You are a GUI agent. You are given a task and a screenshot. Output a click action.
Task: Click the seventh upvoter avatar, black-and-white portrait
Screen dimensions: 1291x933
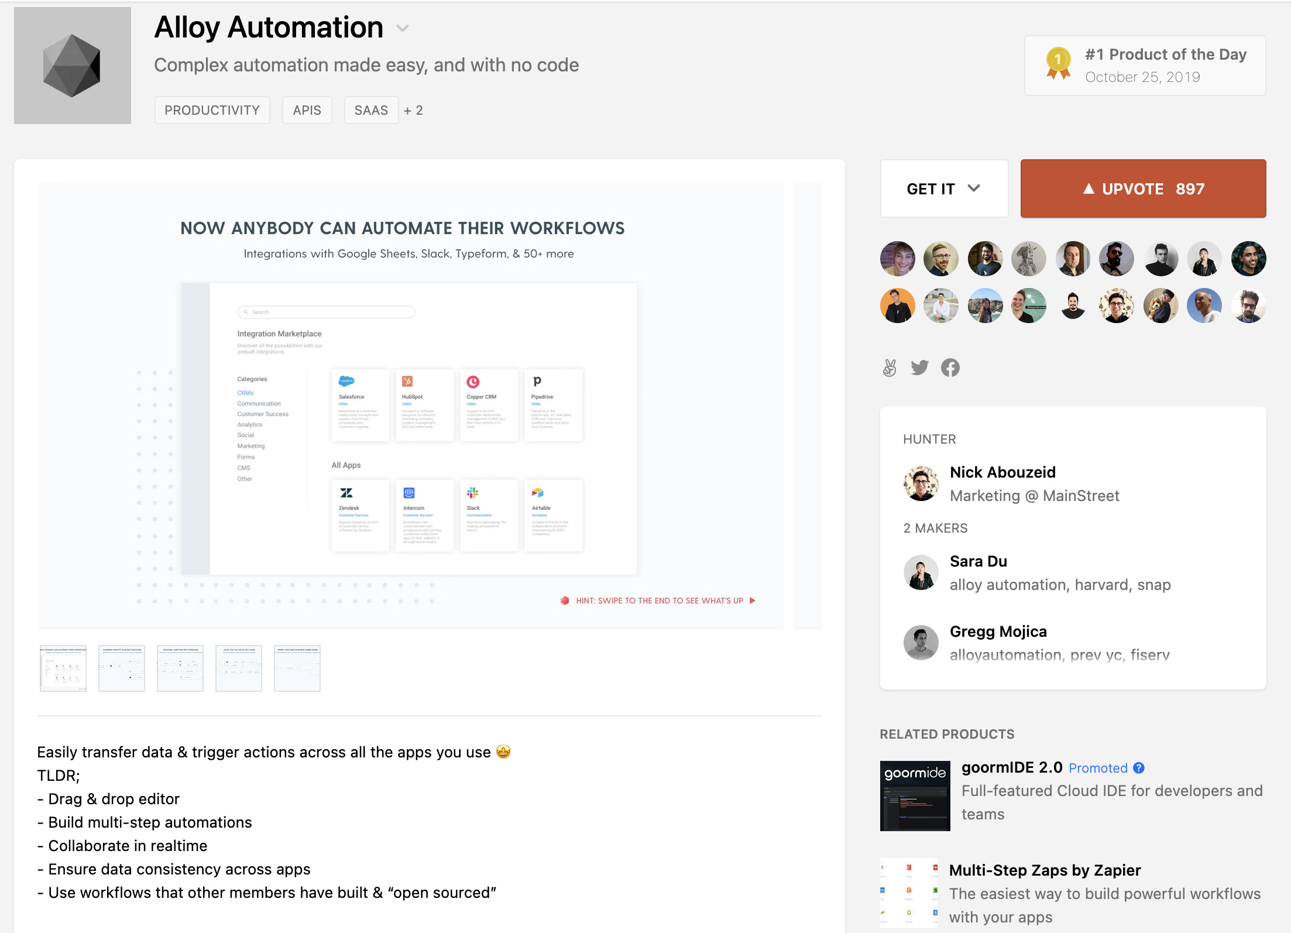pos(1160,259)
